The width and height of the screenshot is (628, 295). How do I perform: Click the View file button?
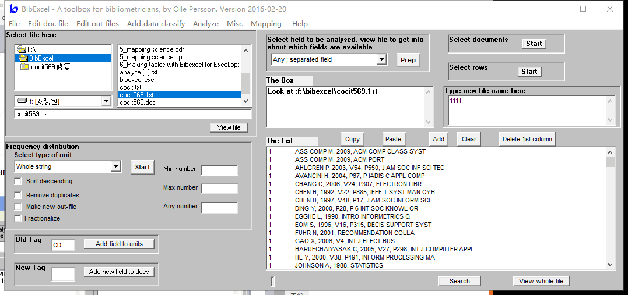(x=229, y=127)
